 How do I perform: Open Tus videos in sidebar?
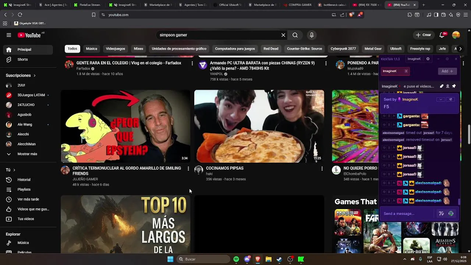coord(28,219)
